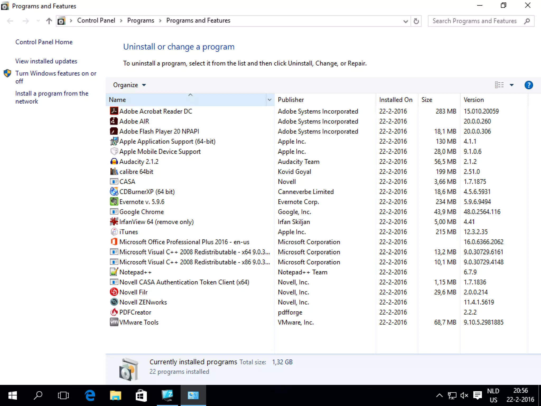
Task: Open Install a program from the network
Action: tap(52, 97)
